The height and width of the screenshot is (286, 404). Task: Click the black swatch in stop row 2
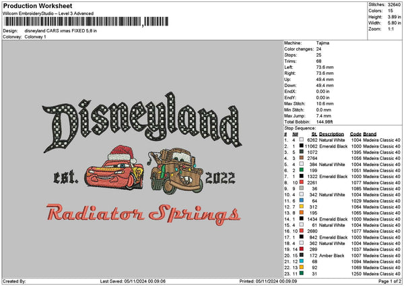[x=301, y=146]
